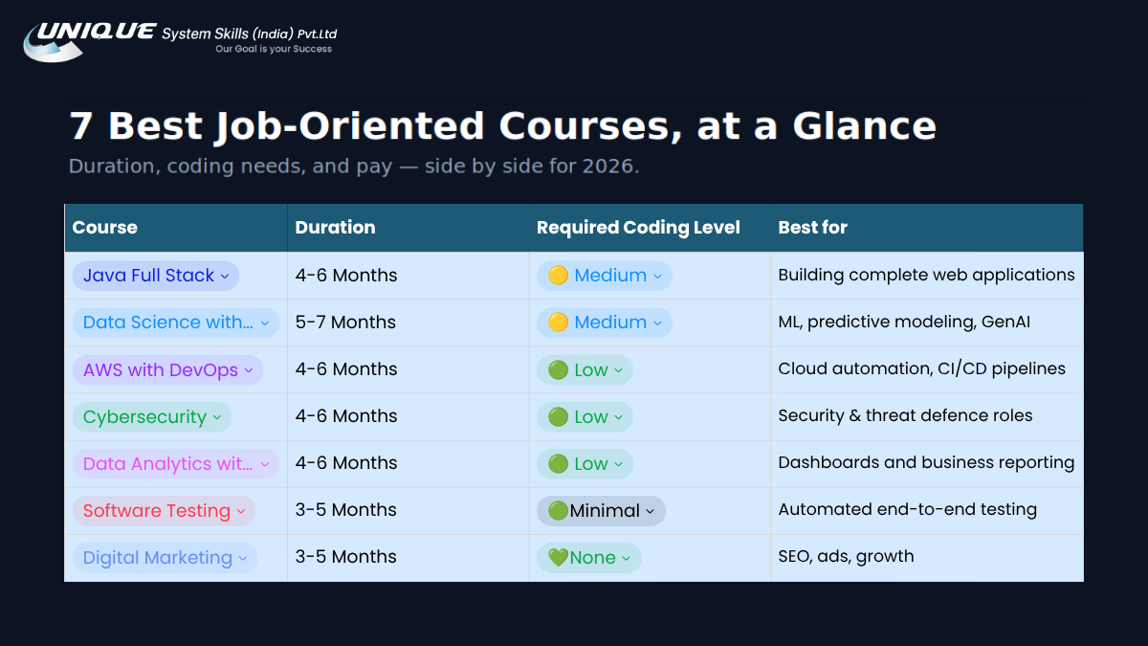Select the Best for column header
Screen dimensions: 1148x646
point(927,228)
